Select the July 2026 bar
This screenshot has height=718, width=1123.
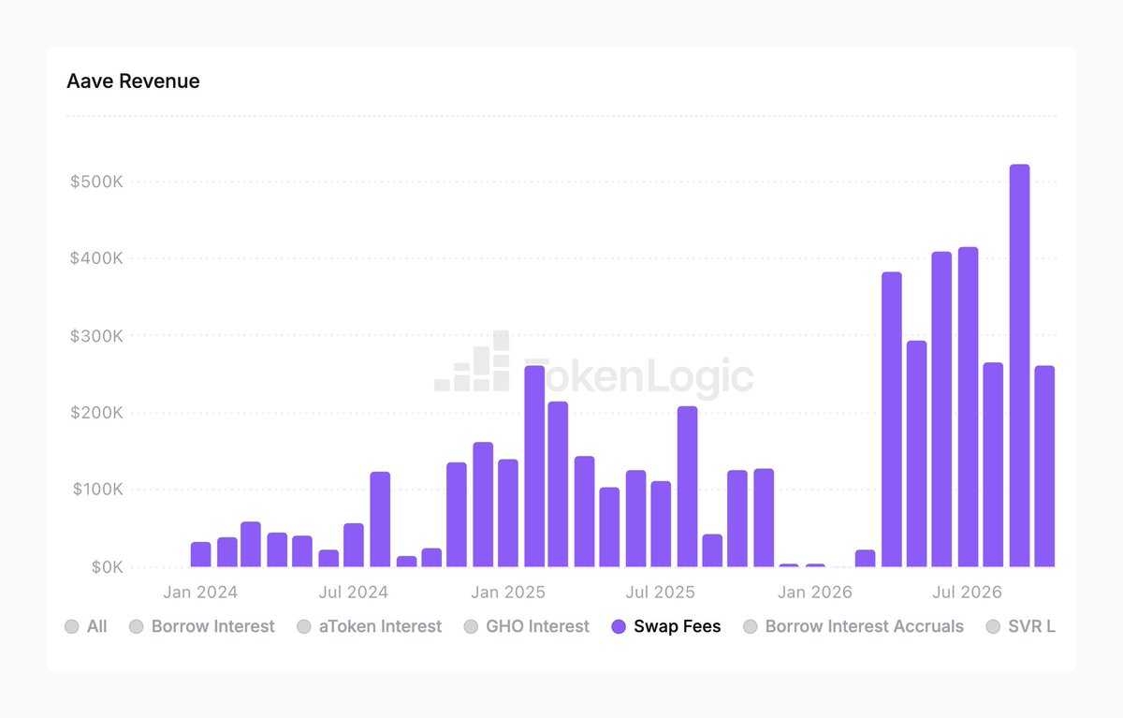[x=968, y=407]
